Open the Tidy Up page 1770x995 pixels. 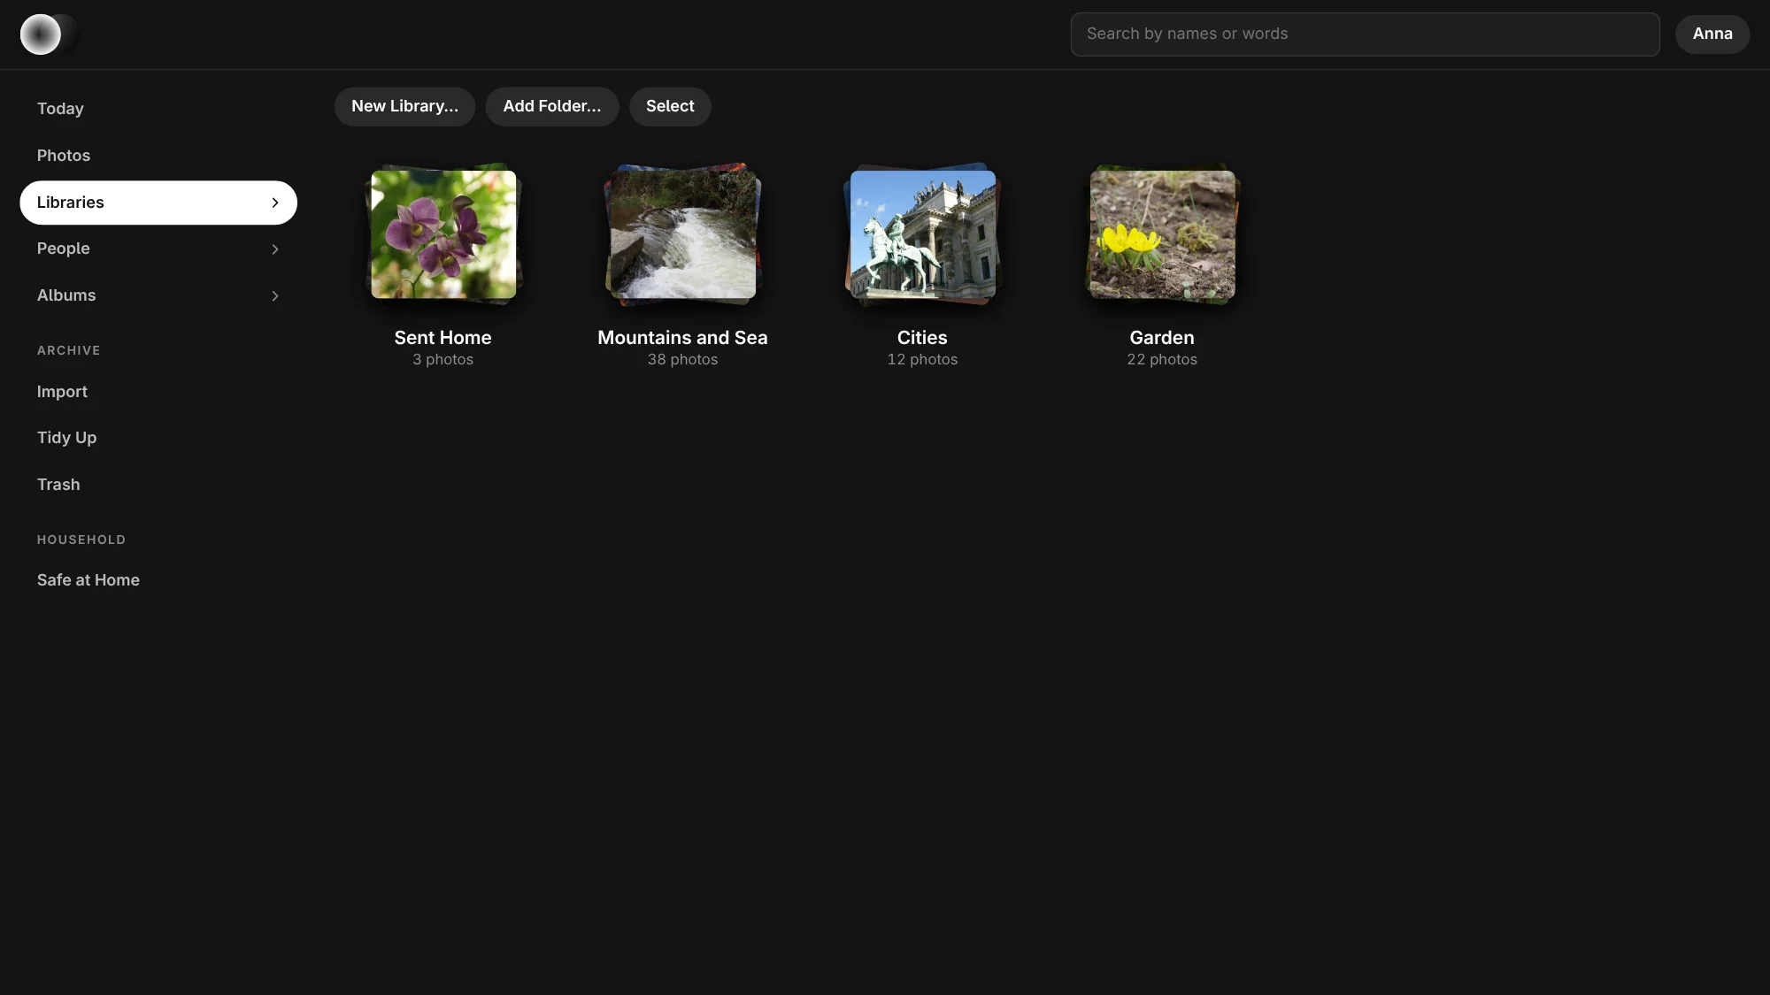point(158,438)
